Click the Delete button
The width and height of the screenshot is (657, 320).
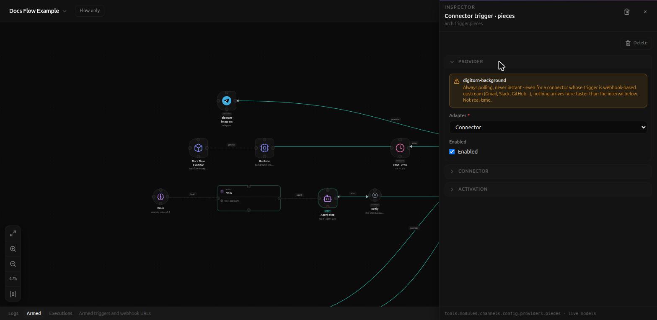pos(636,43)
